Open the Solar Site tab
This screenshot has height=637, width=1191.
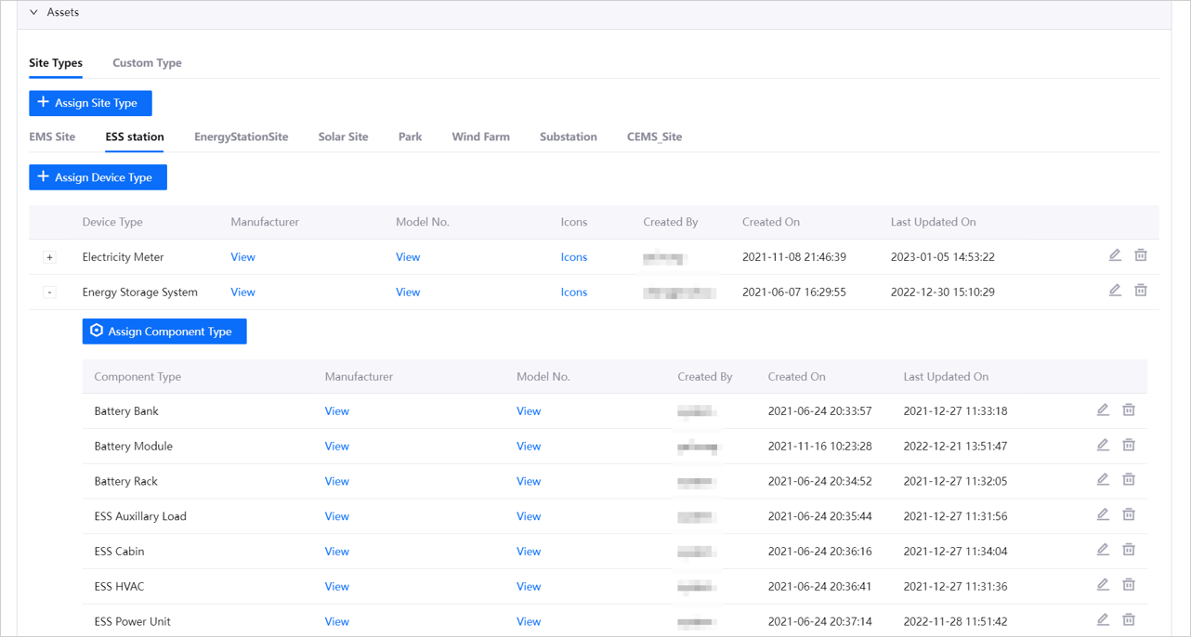(x=343, y=136)
